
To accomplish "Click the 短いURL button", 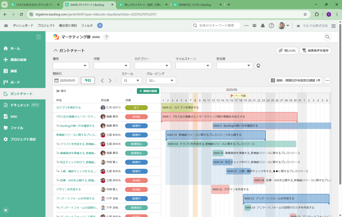I will (287, 51).
